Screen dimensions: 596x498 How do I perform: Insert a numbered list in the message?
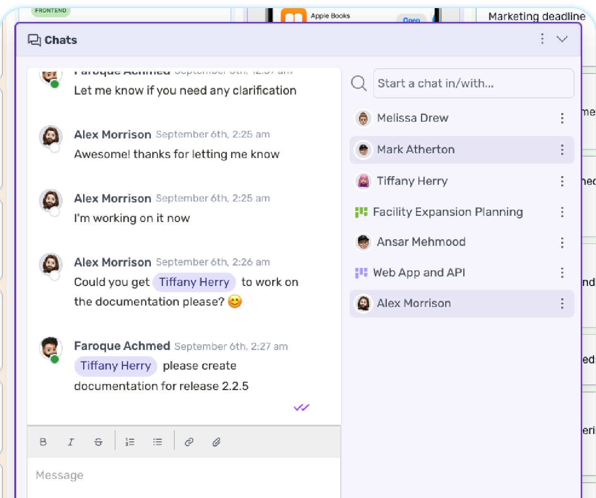(x=129, y=442)
